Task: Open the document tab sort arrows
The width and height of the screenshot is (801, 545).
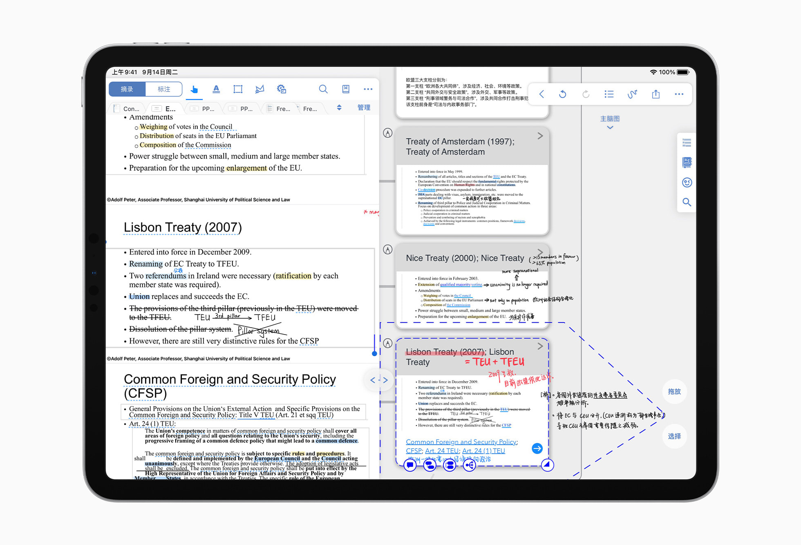Action: 339,108
